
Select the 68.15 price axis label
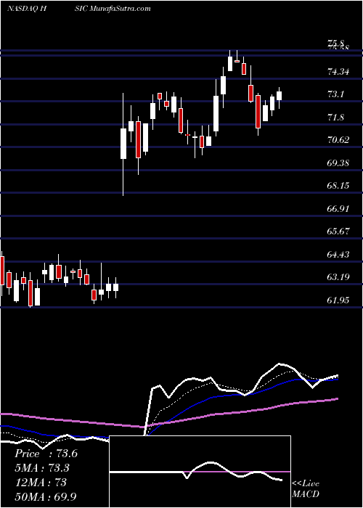(x=338, y=186)
